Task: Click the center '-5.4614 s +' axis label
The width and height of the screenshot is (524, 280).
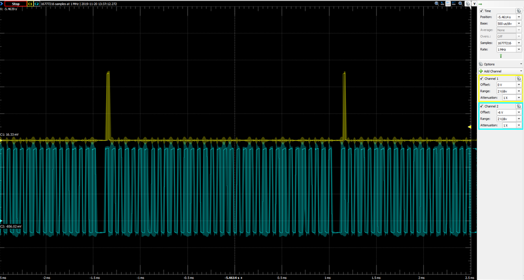Action: 234,278
